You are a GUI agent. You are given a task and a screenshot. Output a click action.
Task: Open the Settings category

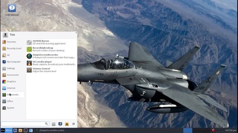tap(13, 68)
